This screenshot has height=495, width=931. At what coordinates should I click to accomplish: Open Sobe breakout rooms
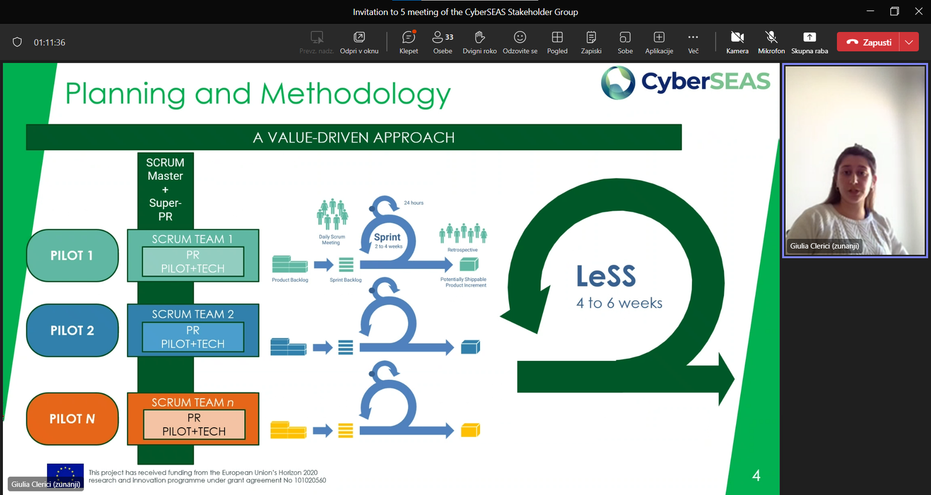click(x=625, y=42)
